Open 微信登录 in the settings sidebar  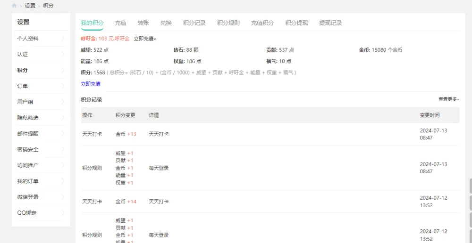tap(28, 197)
